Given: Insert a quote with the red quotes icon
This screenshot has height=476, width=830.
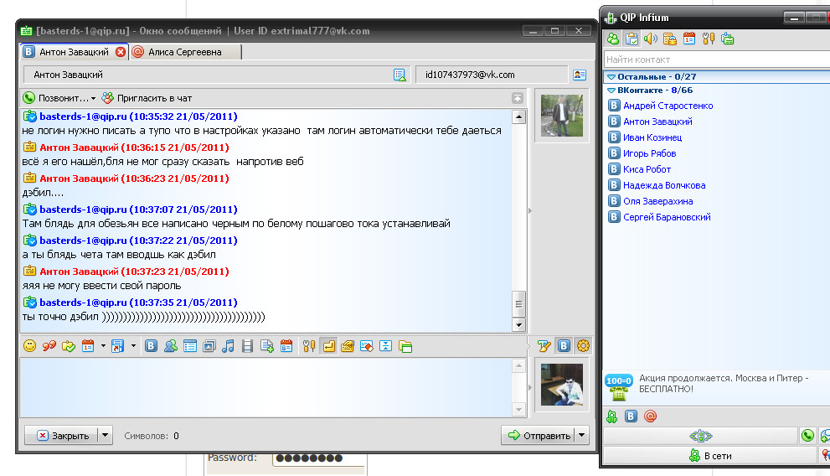Looking at the screenshot, I should coord(49,346).
